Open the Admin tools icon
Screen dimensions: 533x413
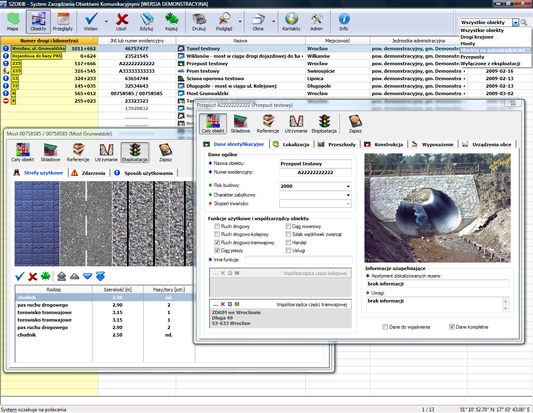click(316, 22)
